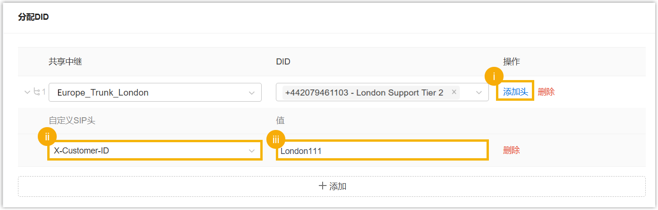Image resolution: width=658 pixels, height=210 pixels.
Task: Expand the DID selection dropdown arrow
Action: pos(479,93)
